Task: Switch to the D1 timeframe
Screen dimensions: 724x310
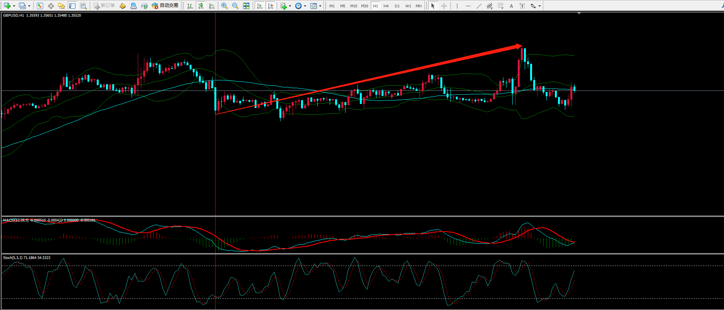Action: coord(397,6)
